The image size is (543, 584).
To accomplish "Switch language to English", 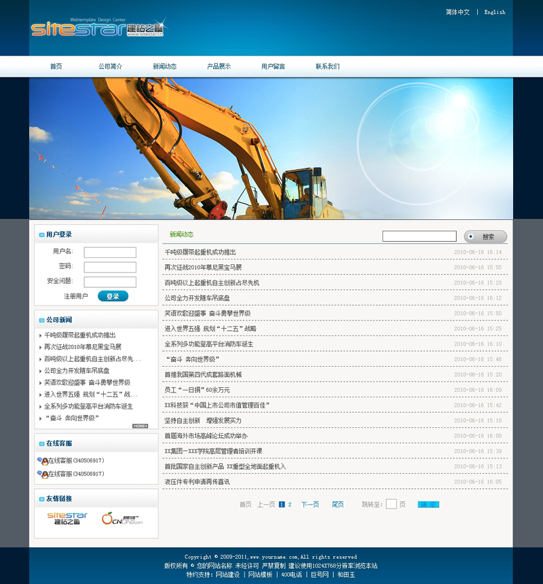I will (495, 12).
